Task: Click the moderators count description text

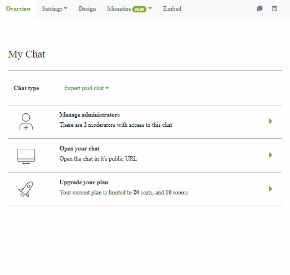Action: [116, 125]
